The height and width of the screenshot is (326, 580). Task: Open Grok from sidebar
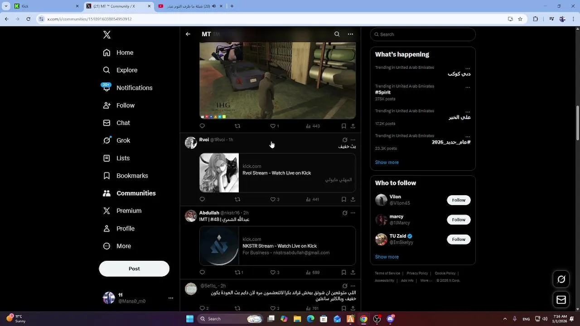point(116,140)
